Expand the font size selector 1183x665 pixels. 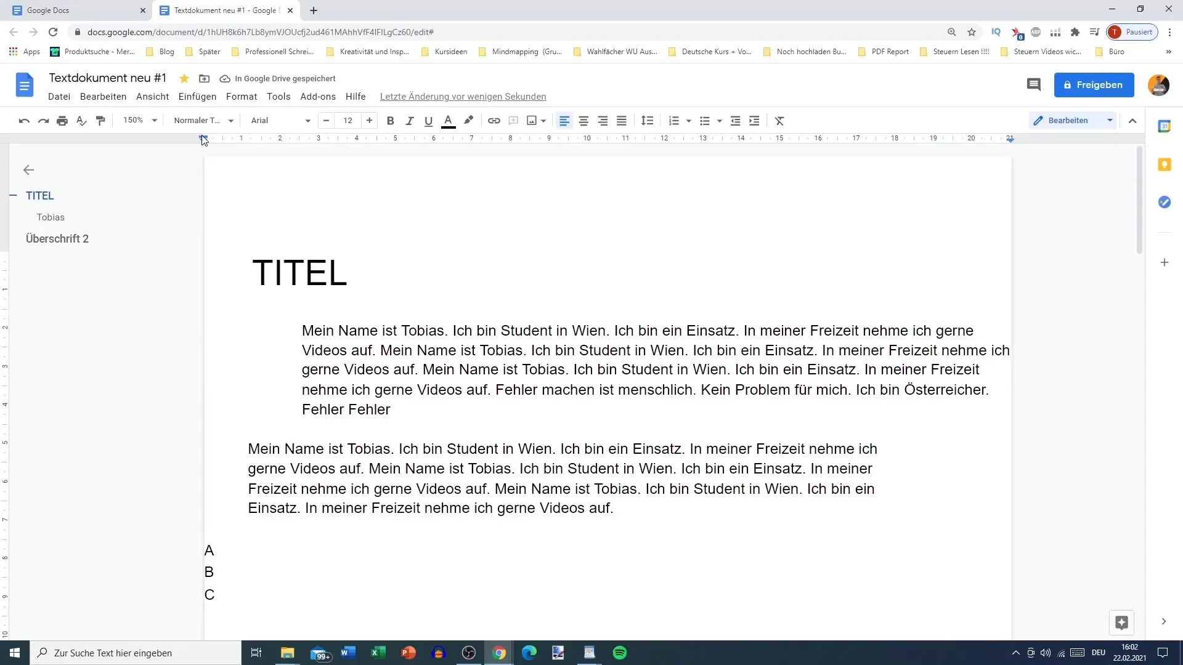coord(348,120)
